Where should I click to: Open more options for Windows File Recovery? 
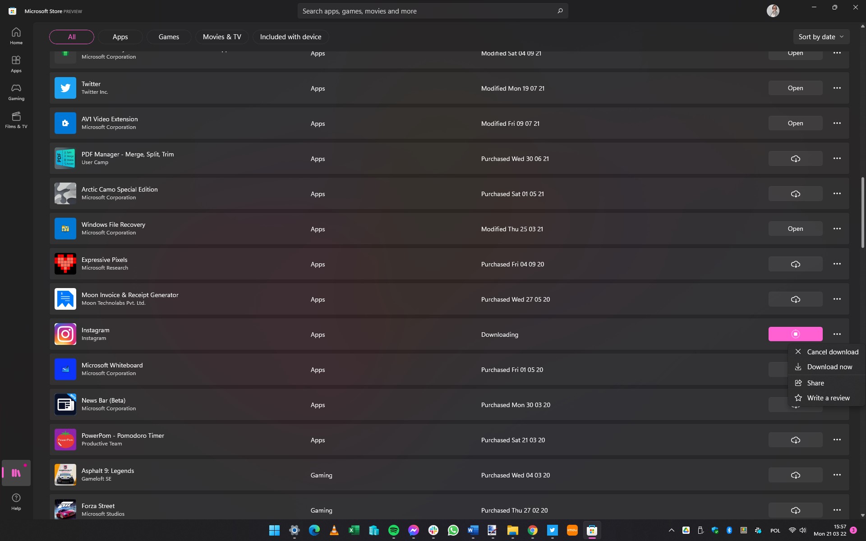point(837,229)
